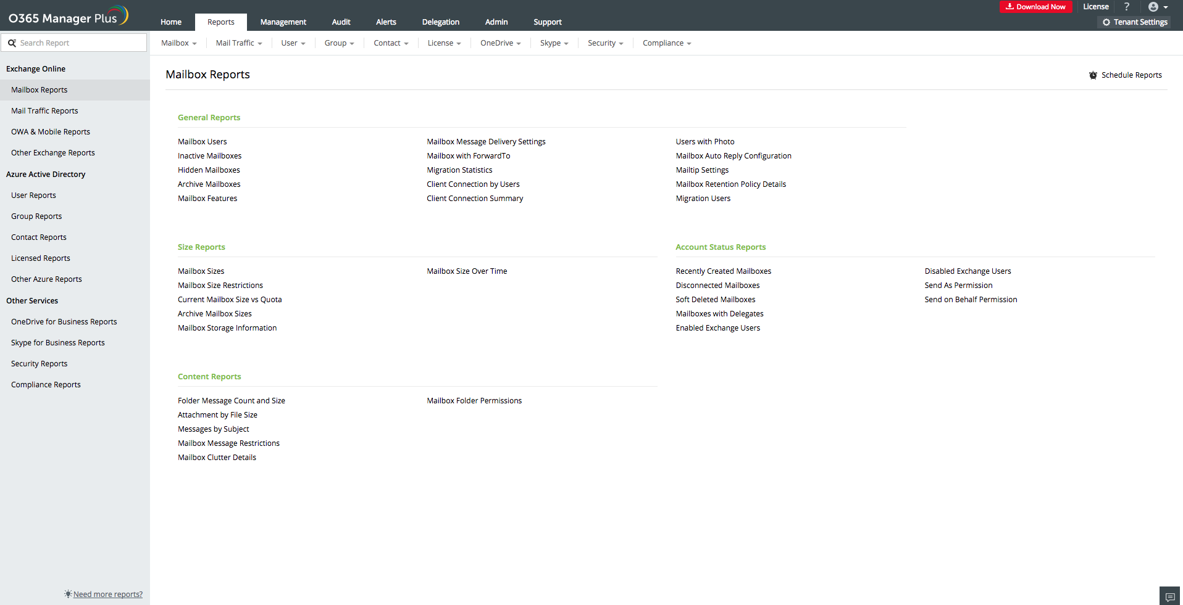Switch to the Audit tab

pos(341,22)
